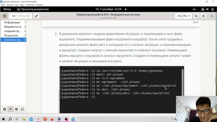Open the Windows Start menu

coord(3,119)
